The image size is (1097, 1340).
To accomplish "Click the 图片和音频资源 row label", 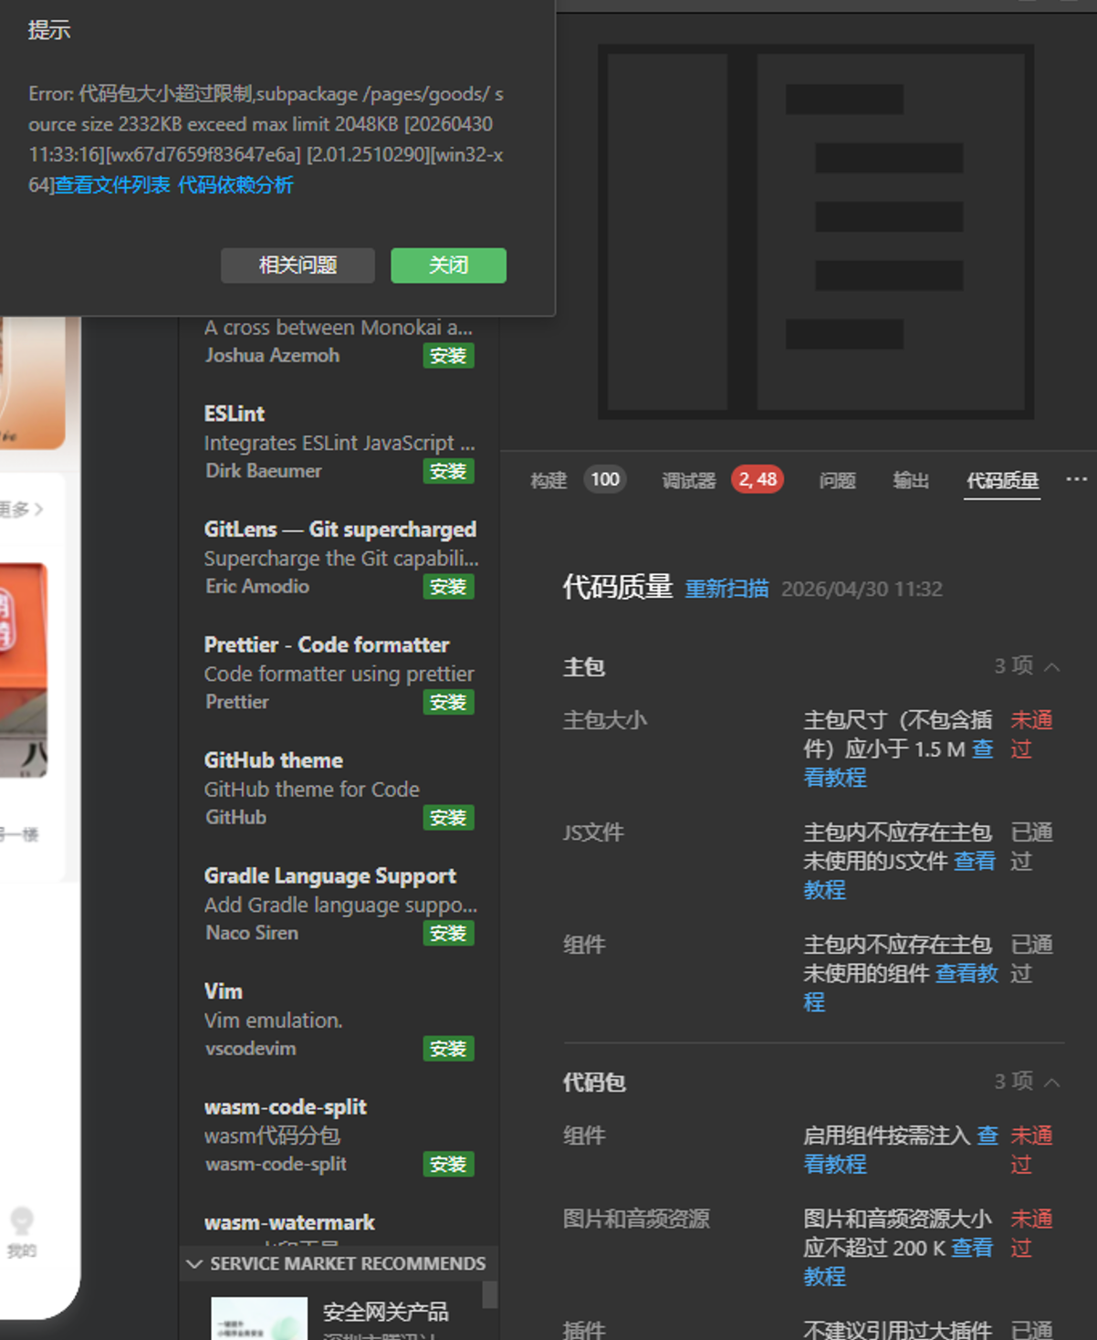I will (636, 1219).
